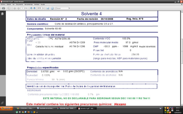Viewport: 183px width, 114px height.
Task: Click the email/collaborate toolbar icon
Action: point(9,8)
